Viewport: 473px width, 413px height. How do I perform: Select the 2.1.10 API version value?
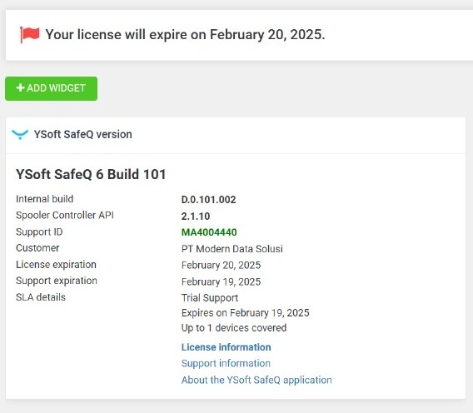196,216
